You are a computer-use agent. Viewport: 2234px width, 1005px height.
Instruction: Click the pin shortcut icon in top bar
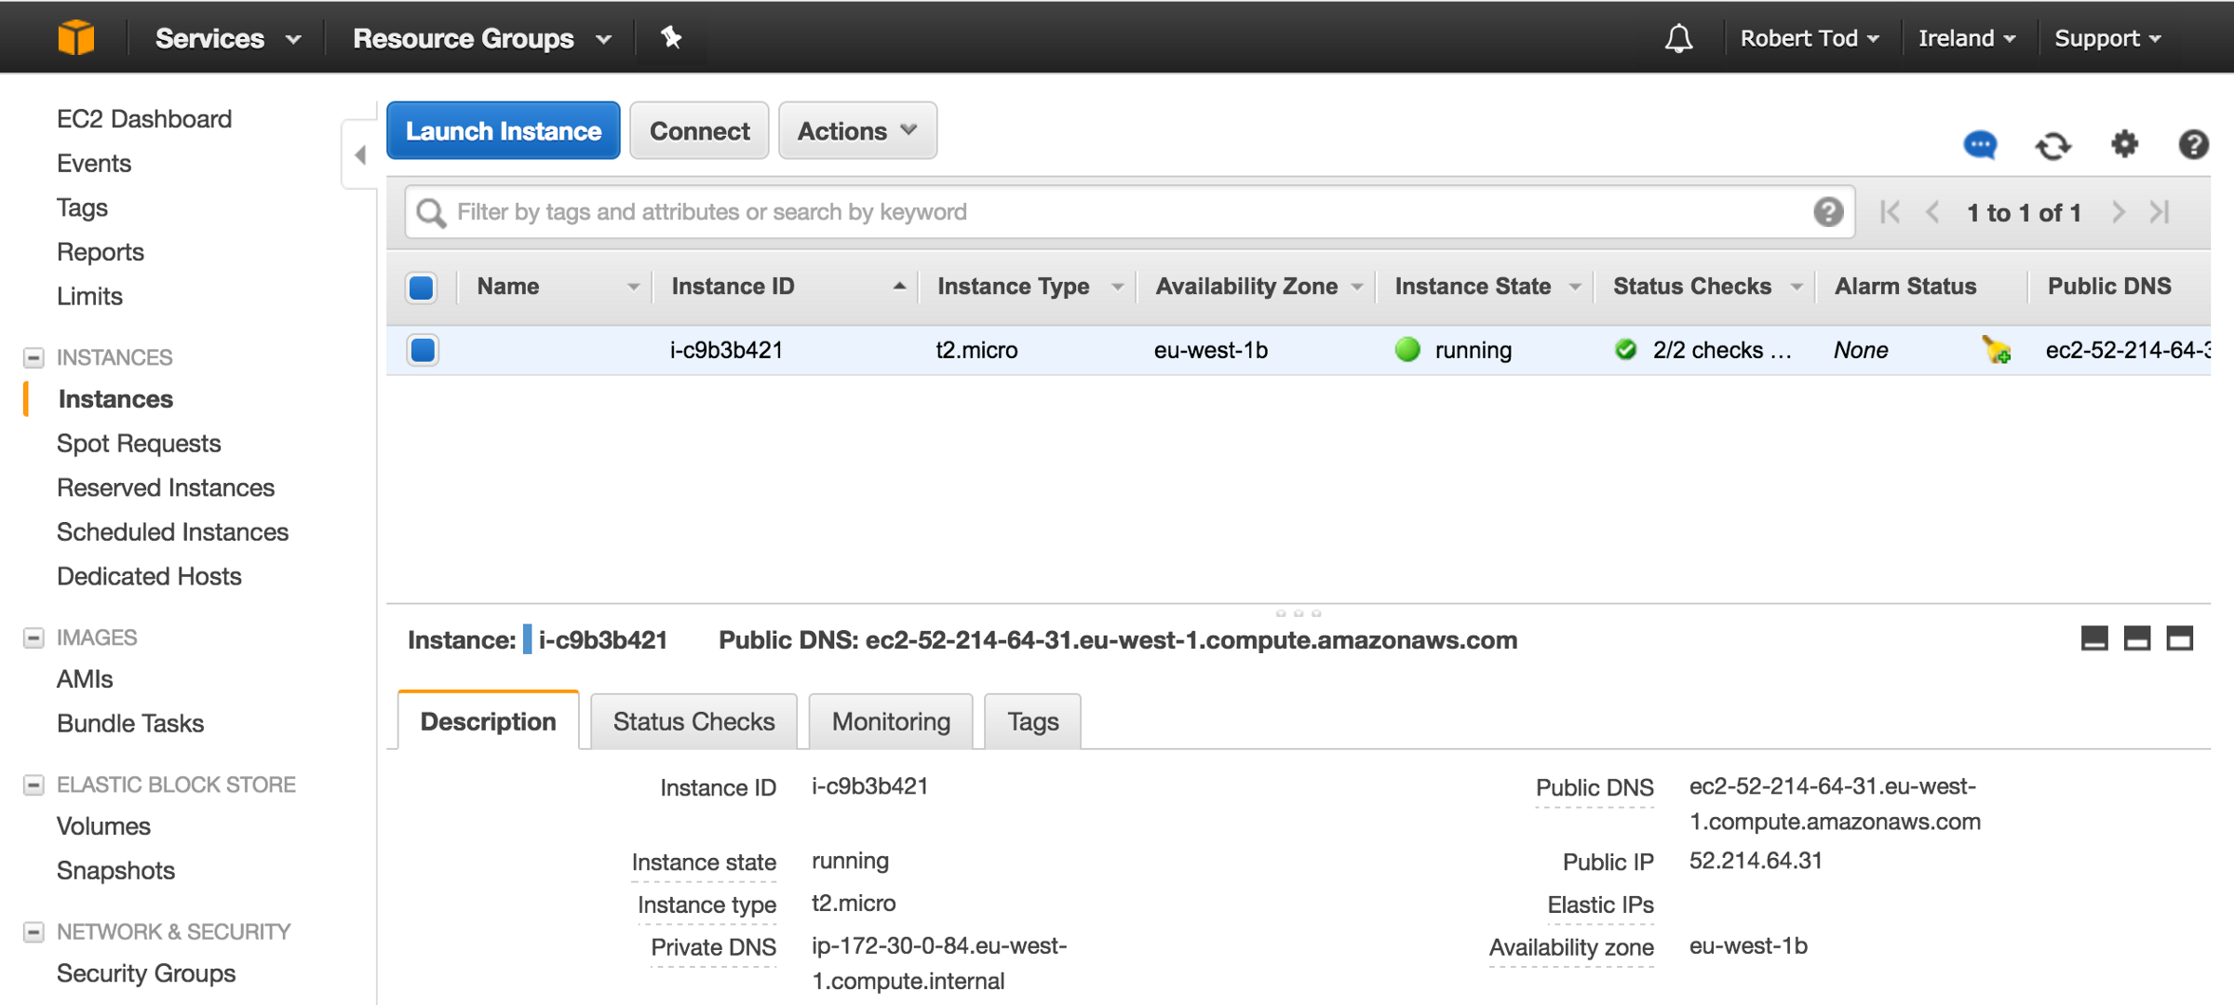coord(671,37)
